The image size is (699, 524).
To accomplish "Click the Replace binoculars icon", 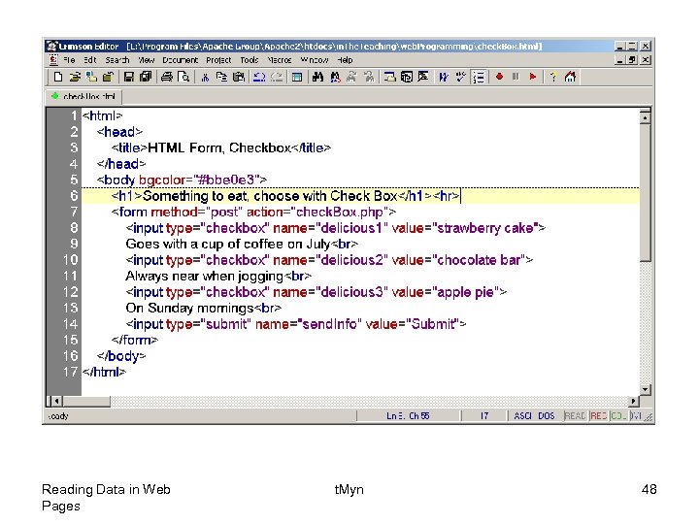I will pos(335,77).
